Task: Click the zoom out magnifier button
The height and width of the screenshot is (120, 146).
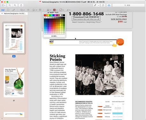Action: (10, 5)
